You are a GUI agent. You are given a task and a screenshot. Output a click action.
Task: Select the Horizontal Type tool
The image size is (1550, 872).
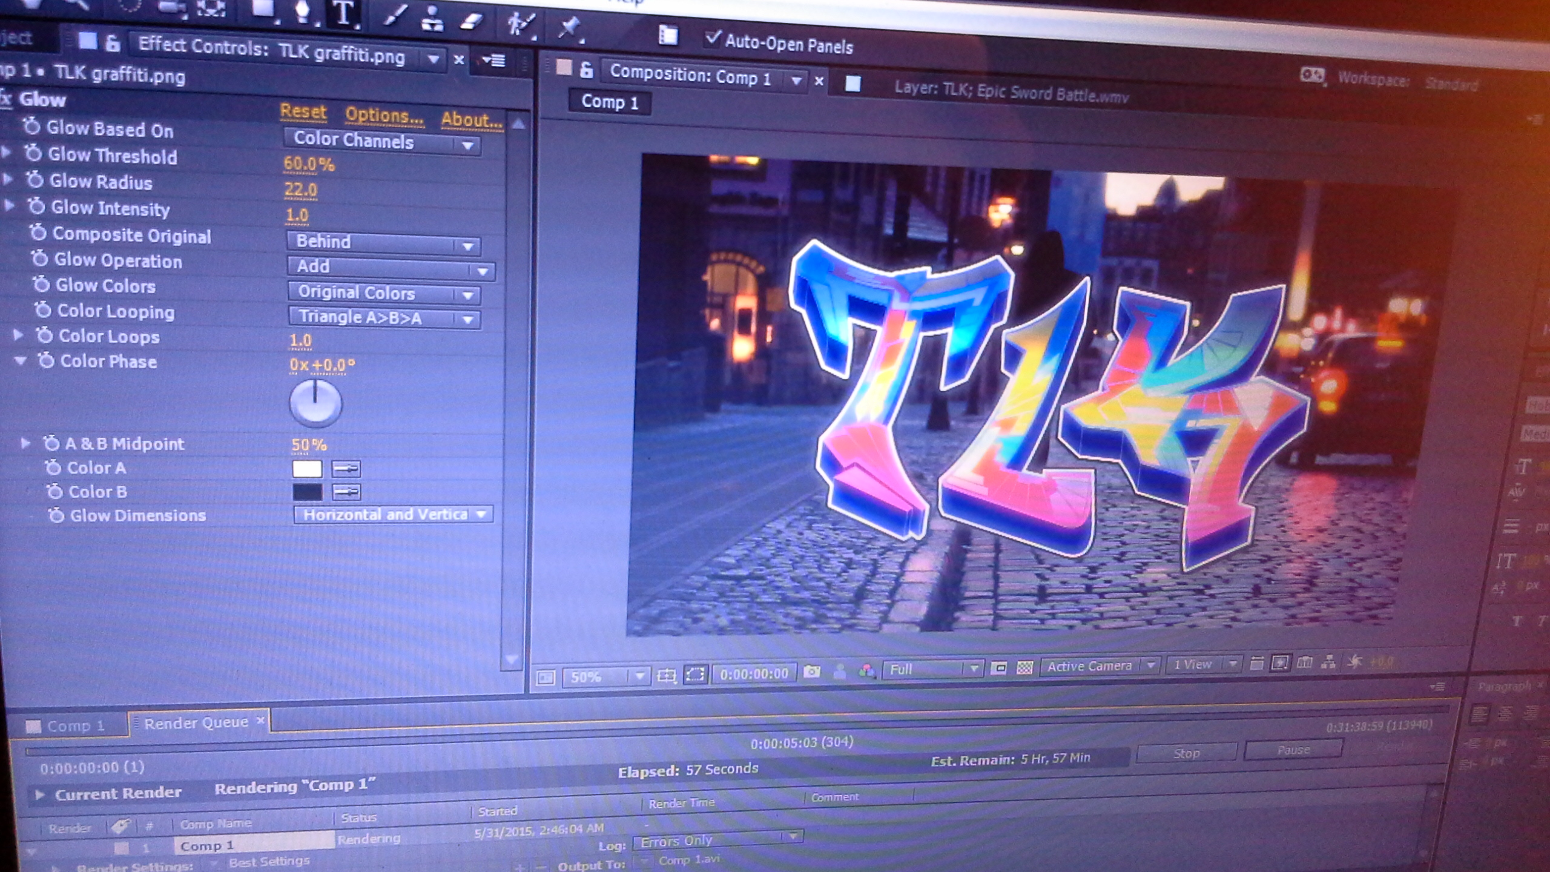point(343,13)
